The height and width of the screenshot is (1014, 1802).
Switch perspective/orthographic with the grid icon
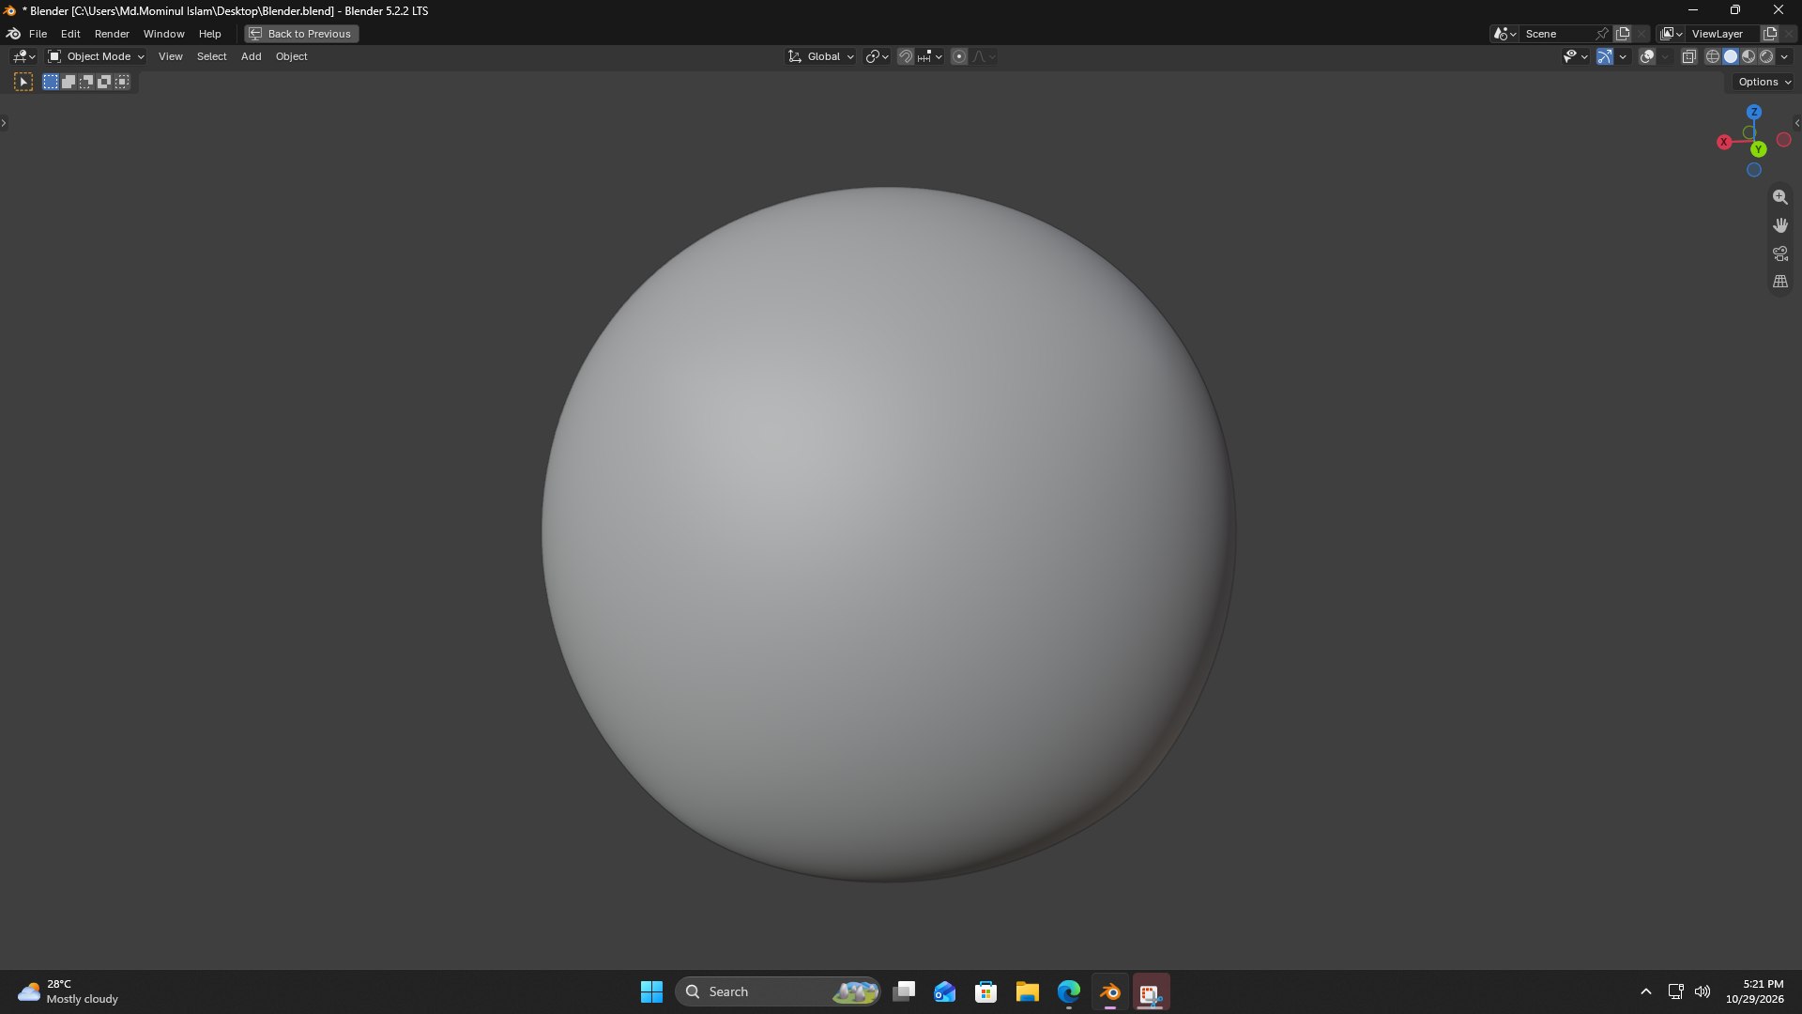pyautogui.click(x=1779, y=282)
